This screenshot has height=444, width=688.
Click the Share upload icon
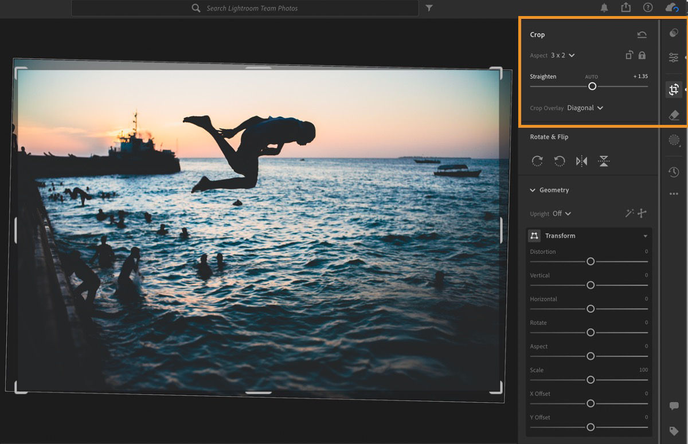click(x=626, y=7)
